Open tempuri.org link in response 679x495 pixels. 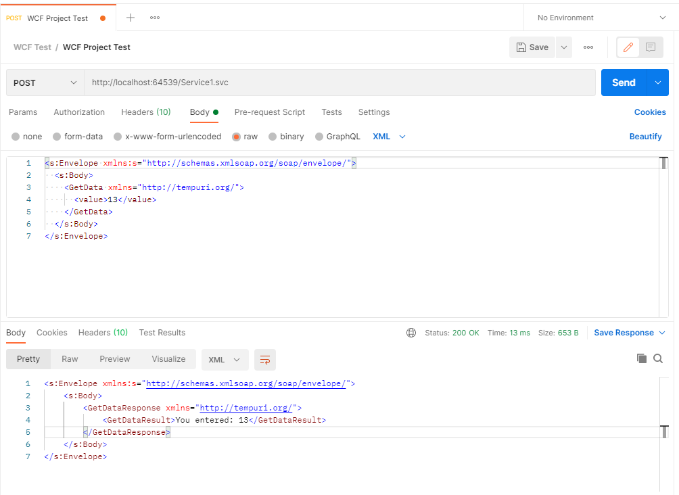pos(246,408)
